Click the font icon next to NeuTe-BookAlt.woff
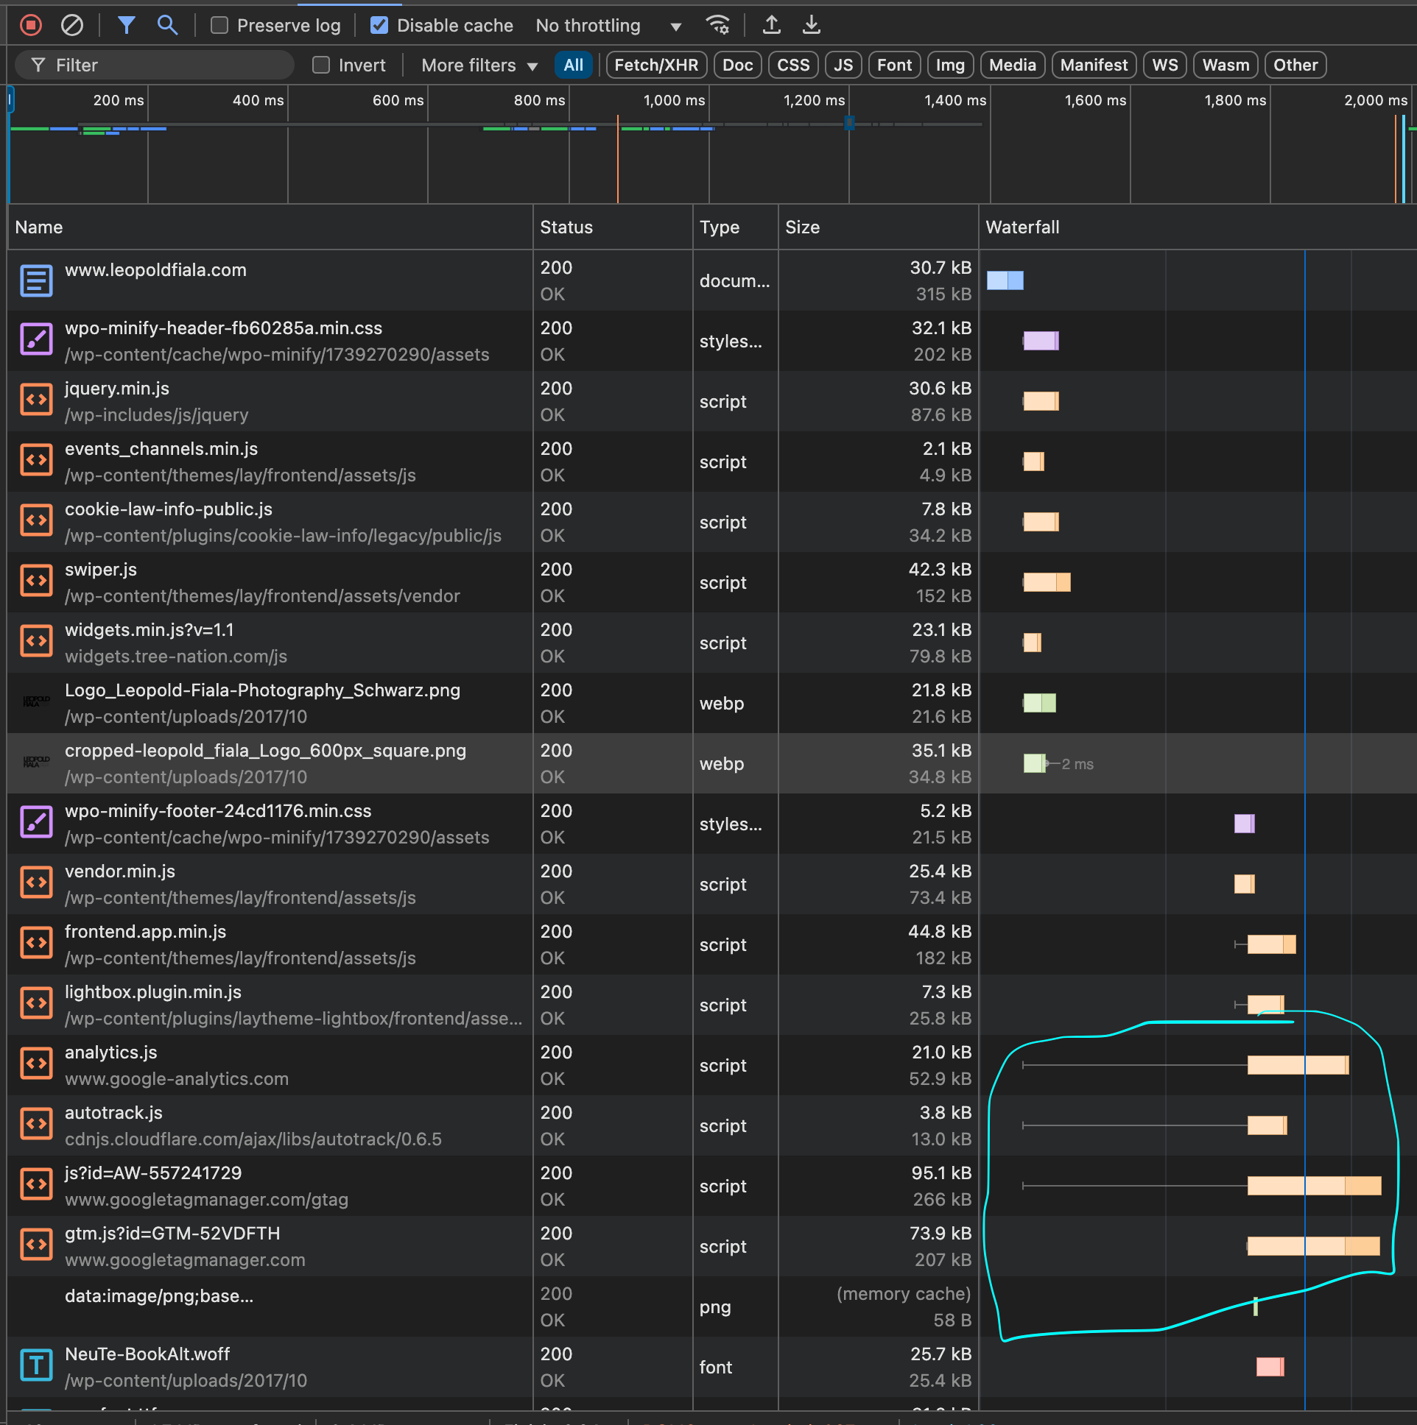Image resolution: width=1417 pixels, height=1425 pixels. (x=36, y=1365)
